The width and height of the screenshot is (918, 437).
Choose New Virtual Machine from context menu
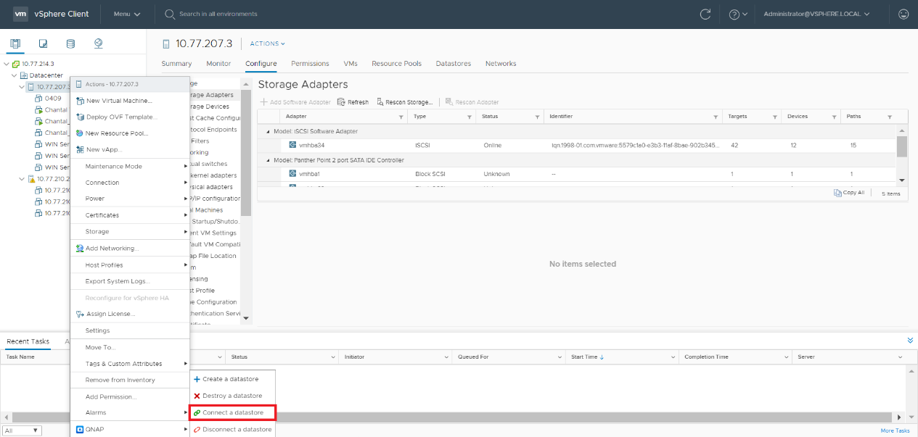tap(119, 101)
